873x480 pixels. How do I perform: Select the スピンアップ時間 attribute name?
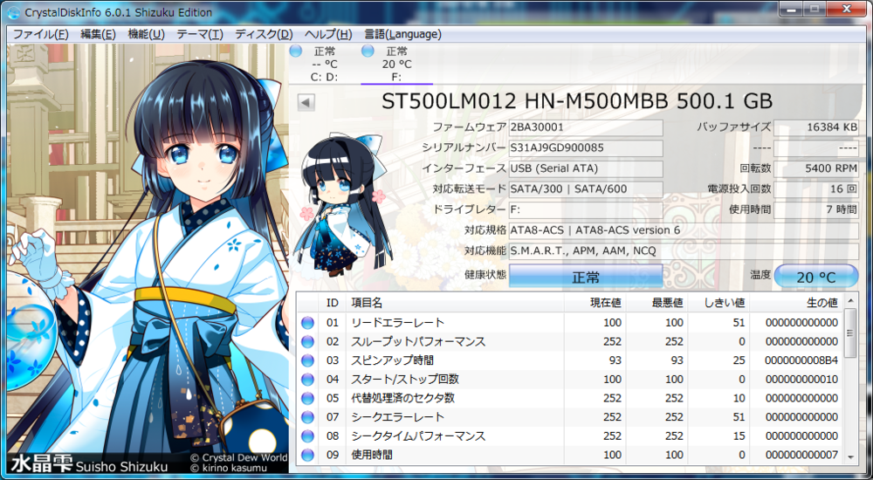coord(393,360)
